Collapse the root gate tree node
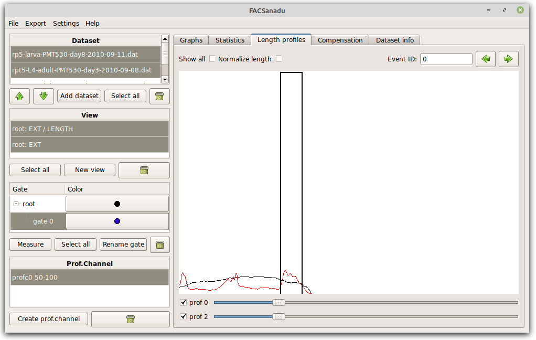Image resolution: width=536 pixels, height=340 pixels. coord(16,204)
